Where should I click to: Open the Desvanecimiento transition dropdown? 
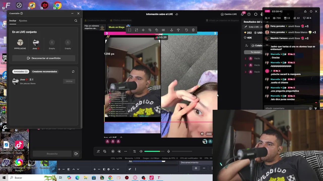tap(196, 162)
